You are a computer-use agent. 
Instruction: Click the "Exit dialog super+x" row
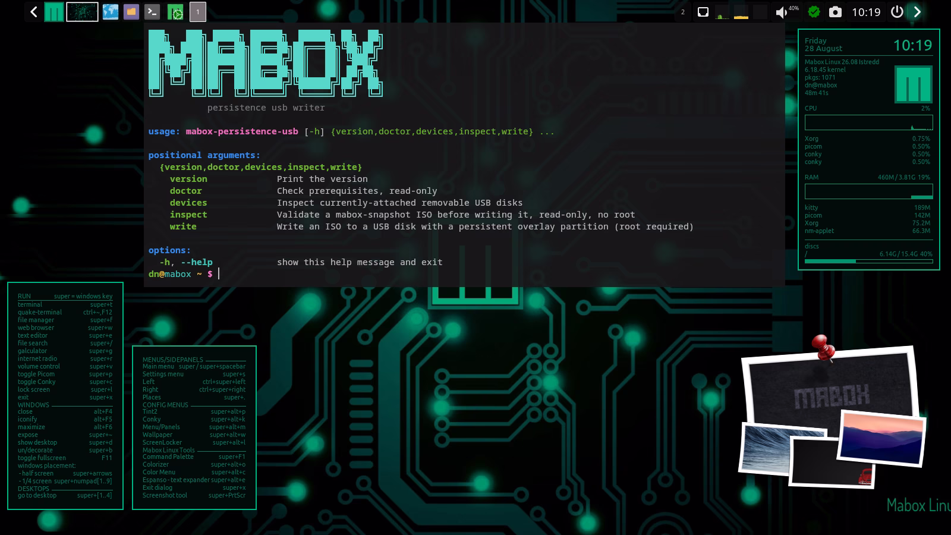(x=194, y=487)
